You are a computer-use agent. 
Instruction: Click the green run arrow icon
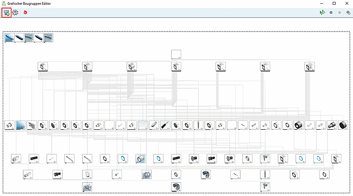(322, 12)
